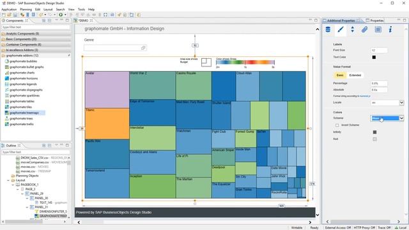Toggle the Invert Scheme checkbox
The width and height of the screenshot is (409, 230).
click(x=337, y=125)
